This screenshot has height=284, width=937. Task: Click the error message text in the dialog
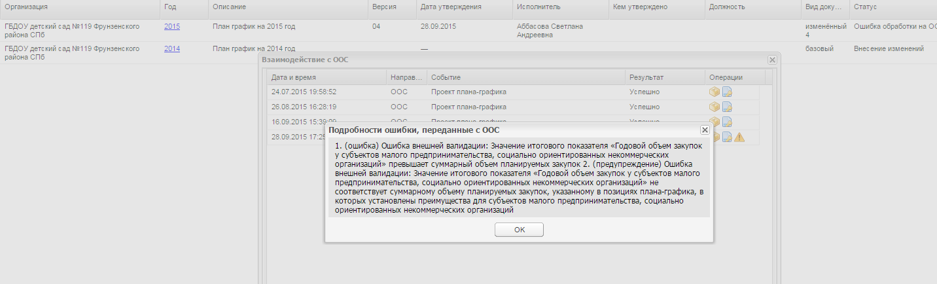click(519, 178)
